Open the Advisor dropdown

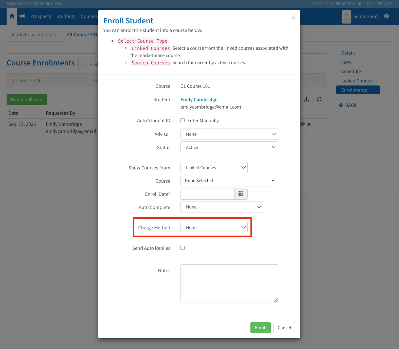229,134
